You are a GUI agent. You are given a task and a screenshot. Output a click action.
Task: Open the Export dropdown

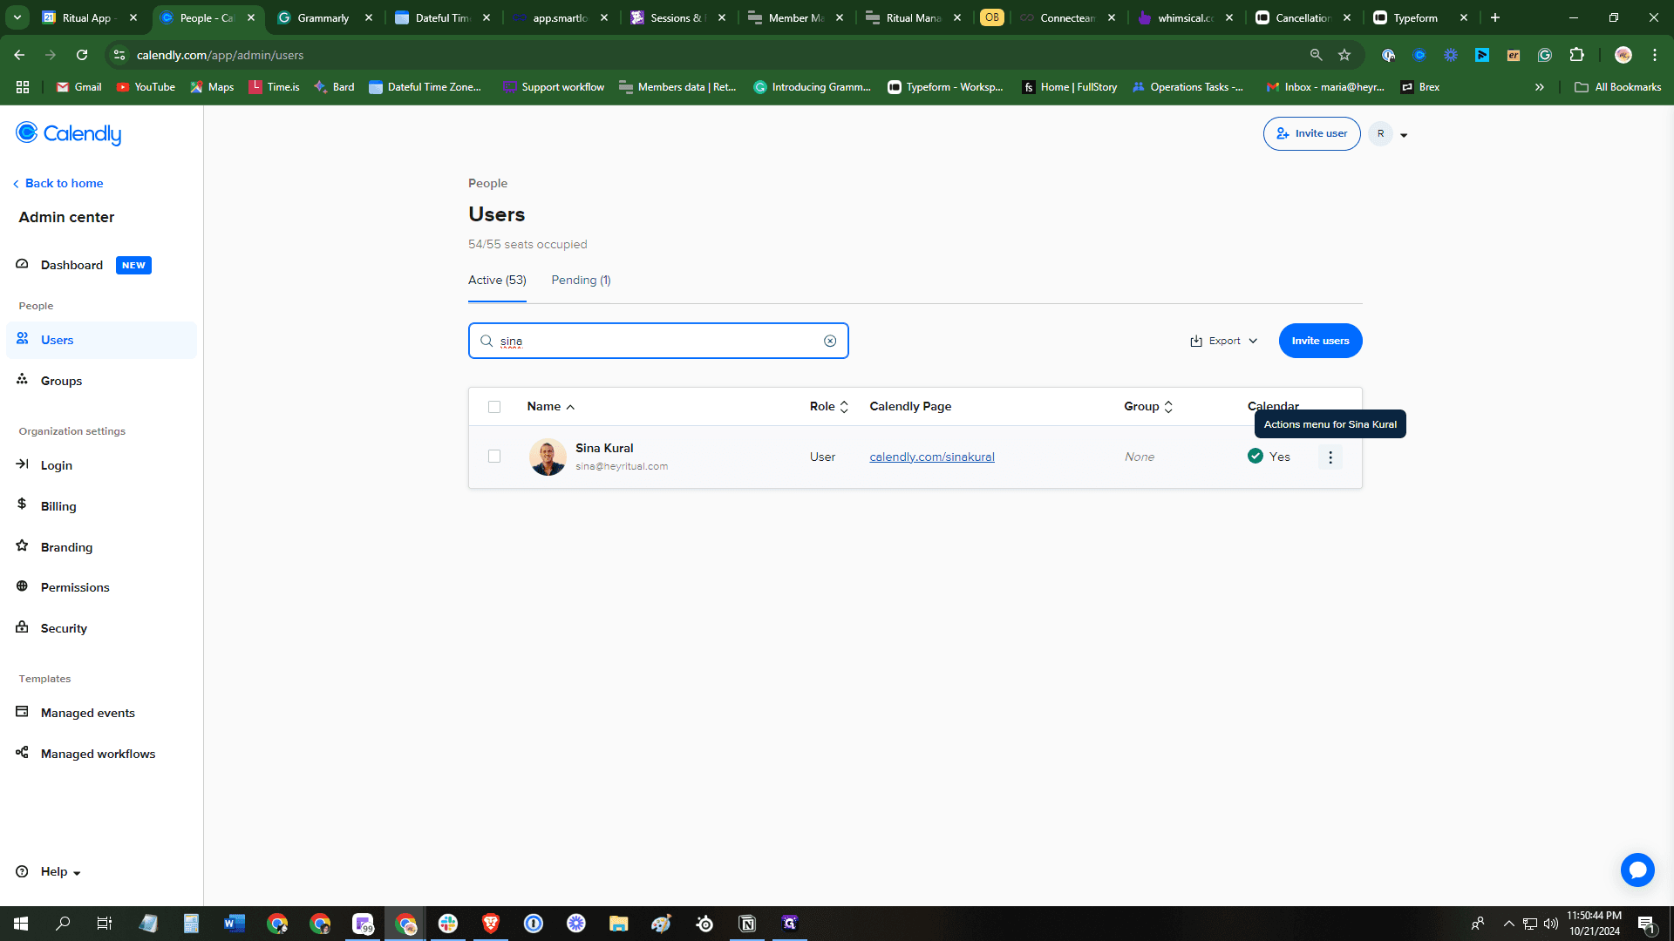pyautogui.click(x=1224, y=341)
